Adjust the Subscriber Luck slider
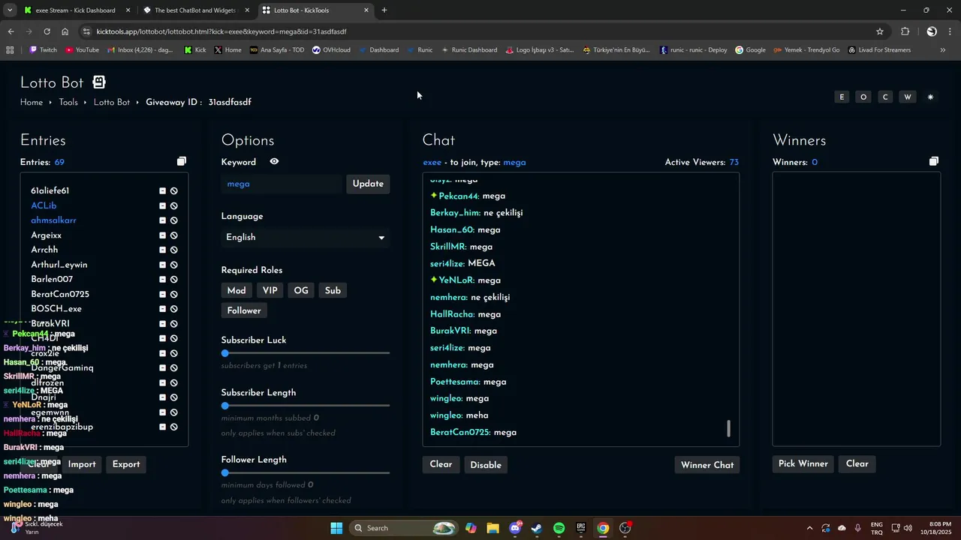The image size is (961, 540). 306,353
